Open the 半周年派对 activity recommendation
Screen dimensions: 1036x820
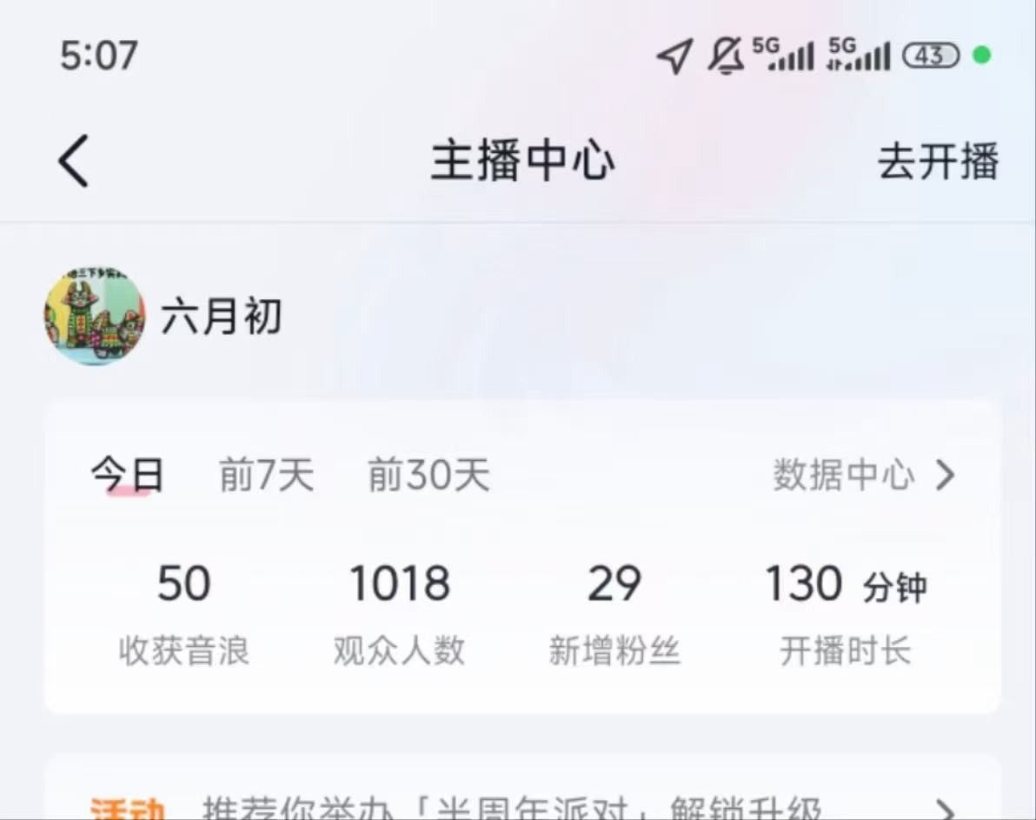(511, 808)
